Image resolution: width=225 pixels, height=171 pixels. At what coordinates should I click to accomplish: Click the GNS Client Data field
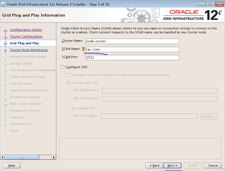149,116
